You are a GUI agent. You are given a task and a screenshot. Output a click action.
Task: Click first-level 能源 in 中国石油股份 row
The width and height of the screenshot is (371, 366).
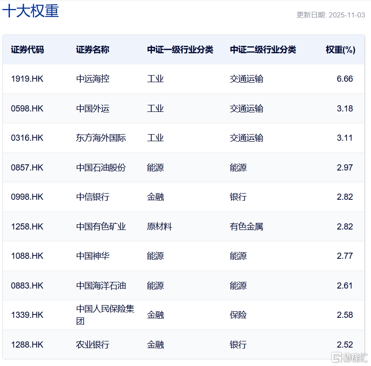pyautogui.click(x=155, y=168)
